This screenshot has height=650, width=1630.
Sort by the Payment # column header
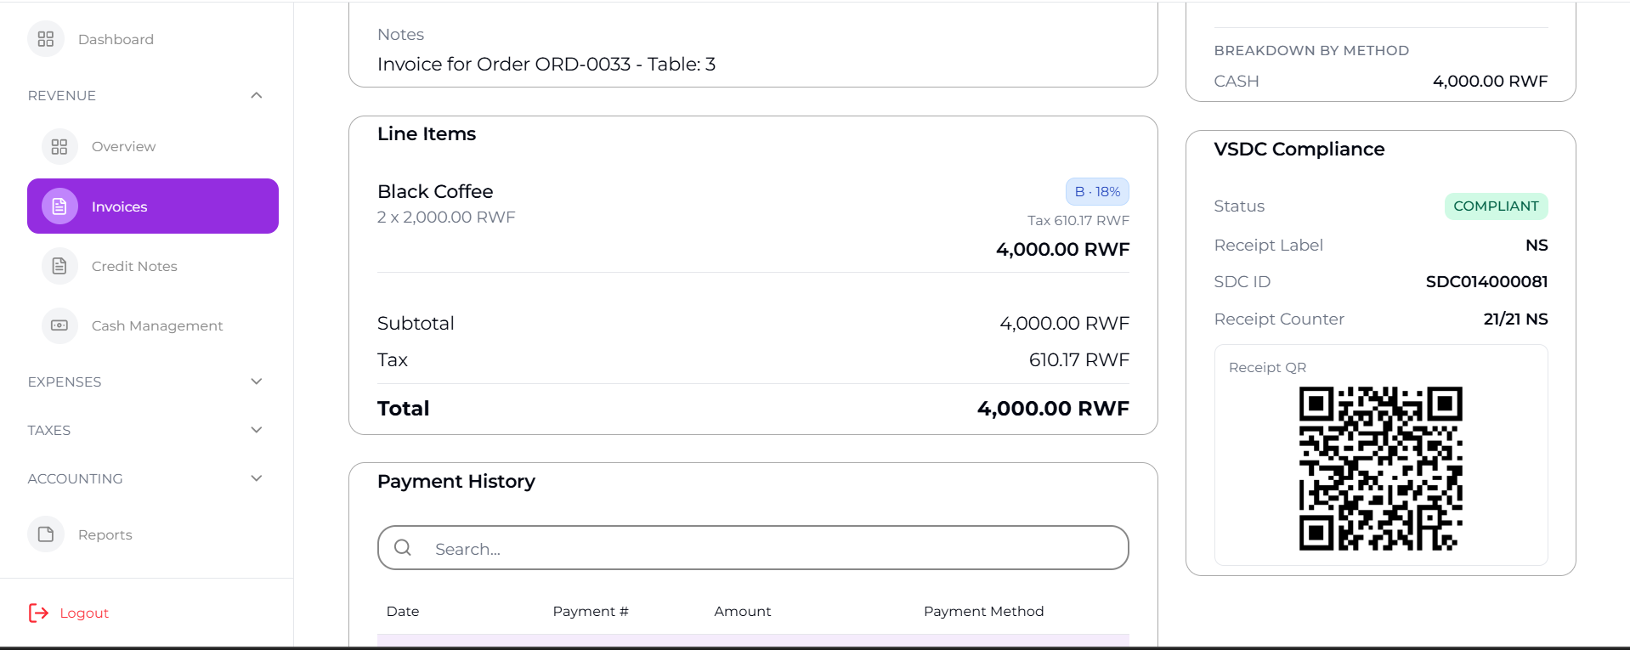[x=591, y=611]
